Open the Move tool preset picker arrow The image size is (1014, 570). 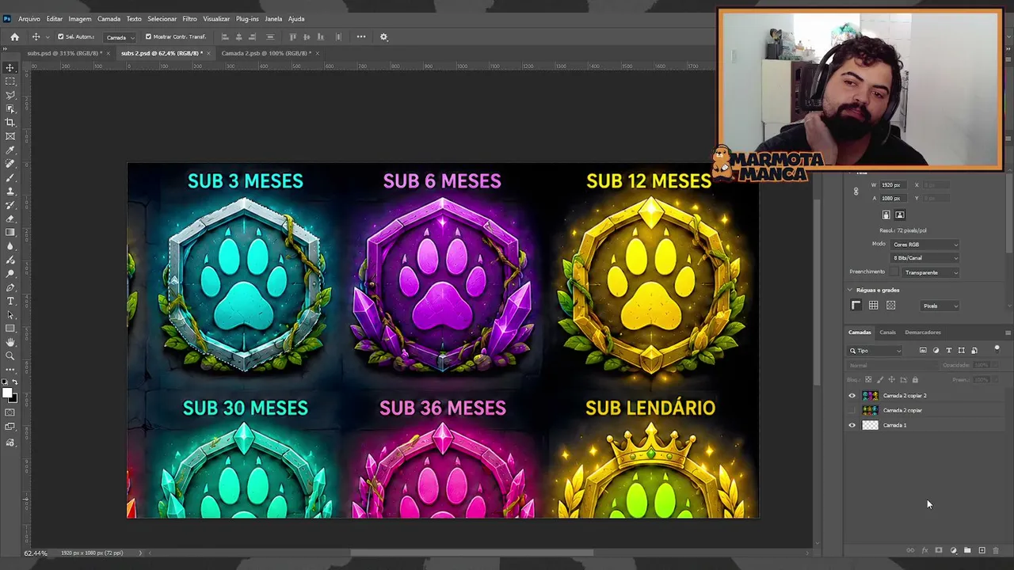click(x=46, y=37)
